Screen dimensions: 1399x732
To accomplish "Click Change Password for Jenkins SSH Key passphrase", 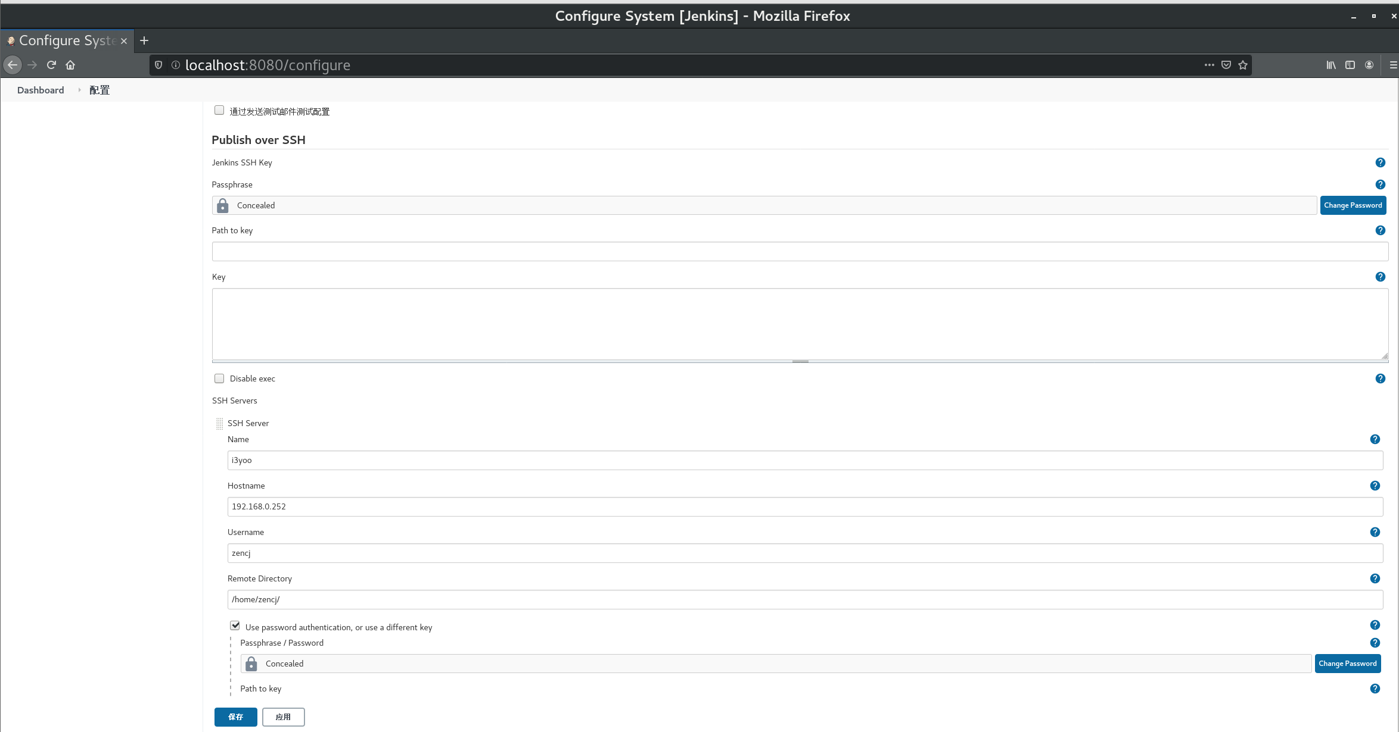I will [x=1353, y=205].
